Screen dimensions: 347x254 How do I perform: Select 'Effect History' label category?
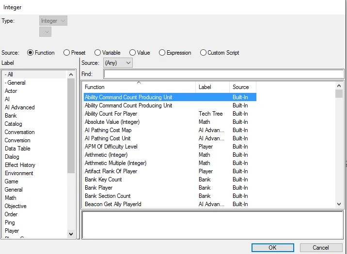point(35,165)
